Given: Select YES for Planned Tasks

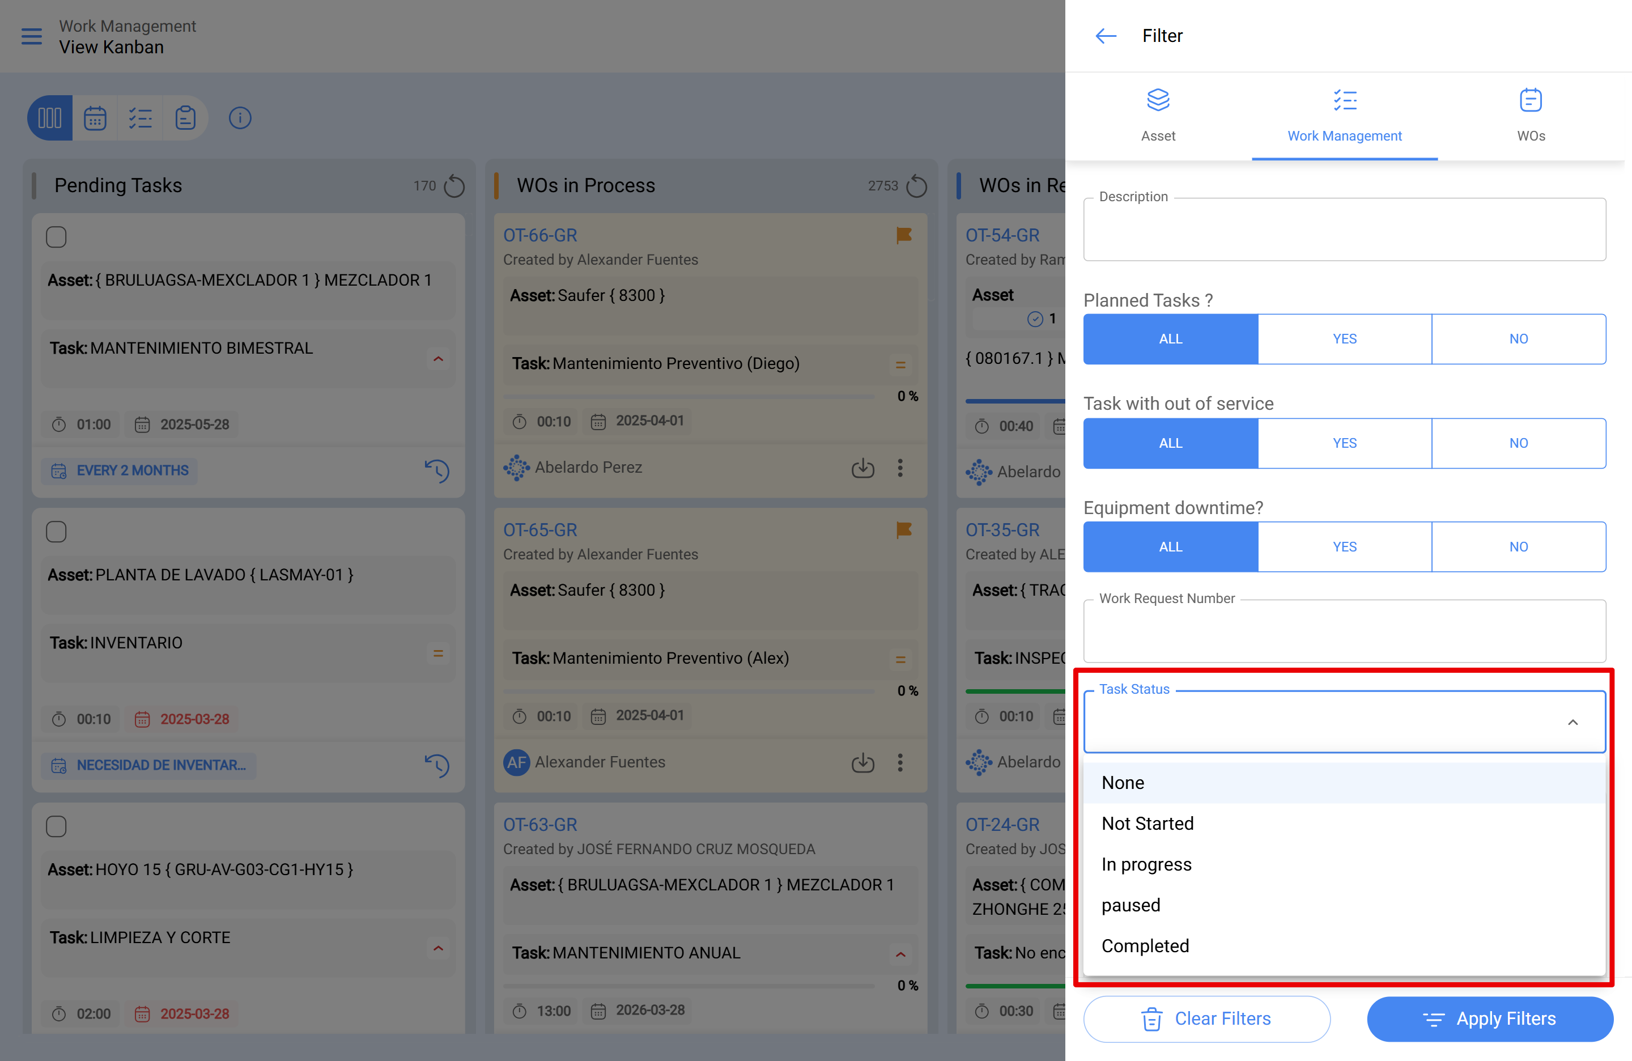Looking at the screenshot, I should click(x=1345, y=339).
